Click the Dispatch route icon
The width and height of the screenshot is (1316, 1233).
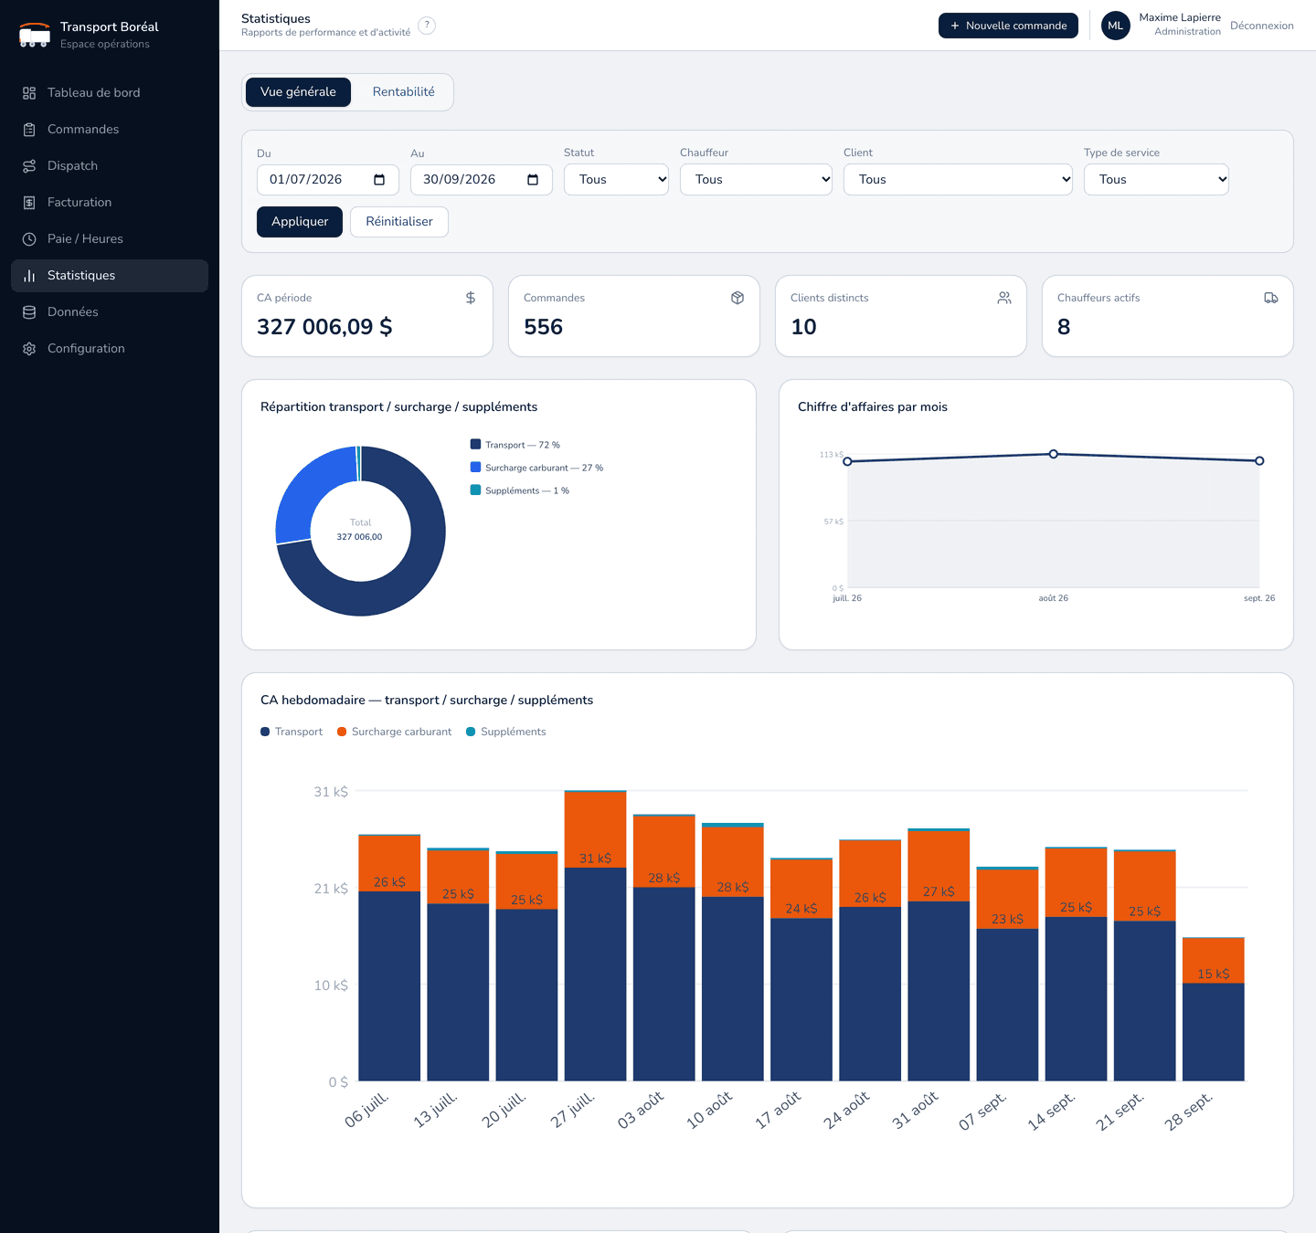coord(29,166)
